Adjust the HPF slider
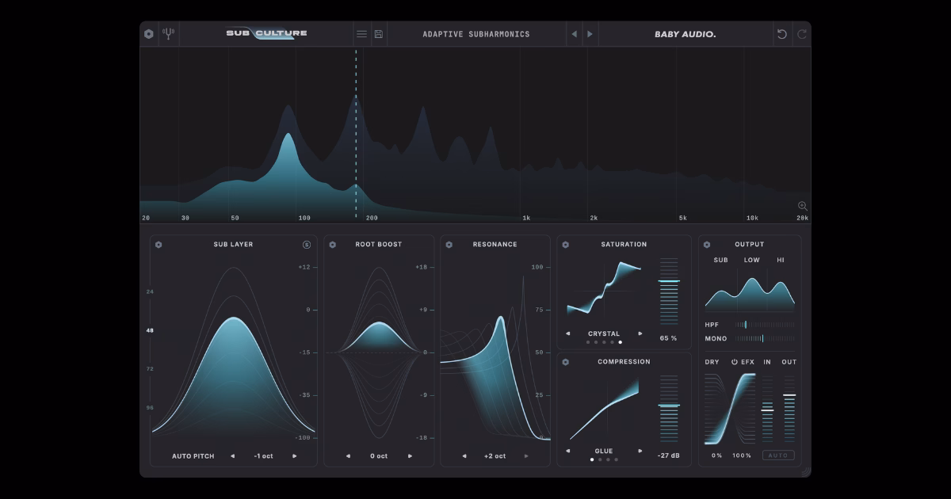The image size is (951, 499). click(x=765, y=325)
